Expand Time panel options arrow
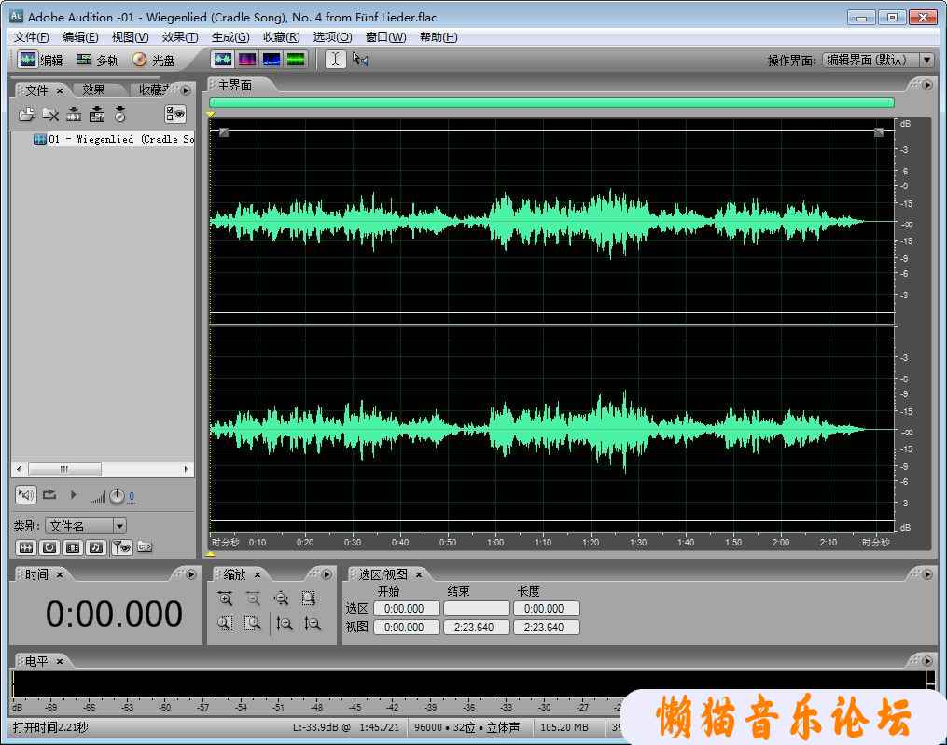Image resolution: width=947 pixels, height=745 pixels. 191,574
